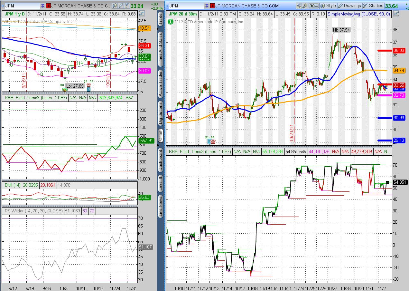409x291 pixels.
Task: Toggle the symbol link circle on the daily chart
Action: (x=2, y=5)
